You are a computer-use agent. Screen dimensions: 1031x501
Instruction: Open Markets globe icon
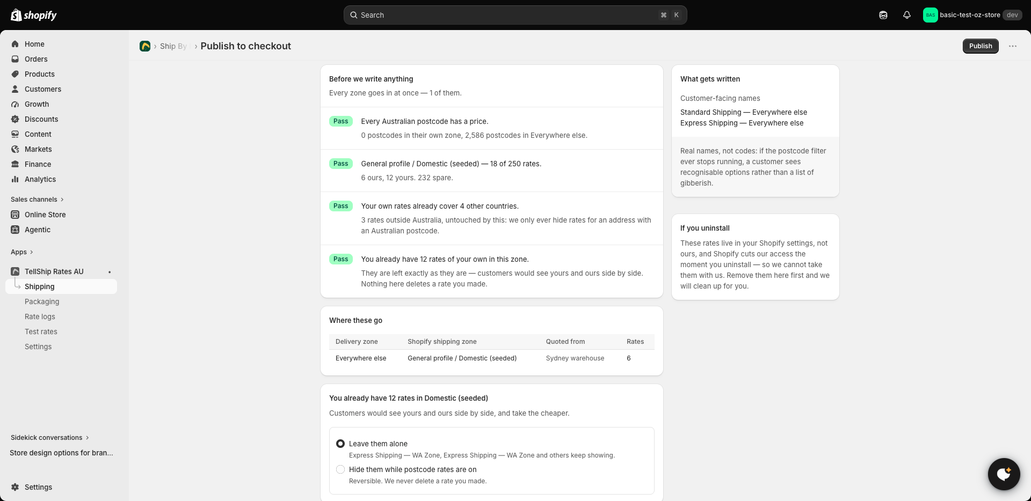pos(15,149)
